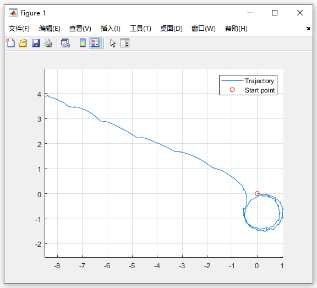Open the 插入(I) menu

111,29
